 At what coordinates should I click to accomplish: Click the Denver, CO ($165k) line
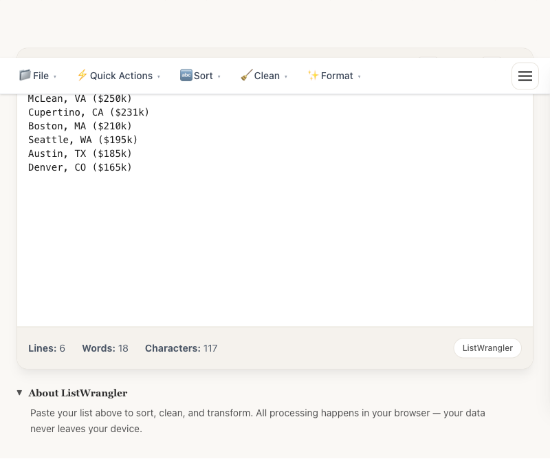(x=80, y=167)
